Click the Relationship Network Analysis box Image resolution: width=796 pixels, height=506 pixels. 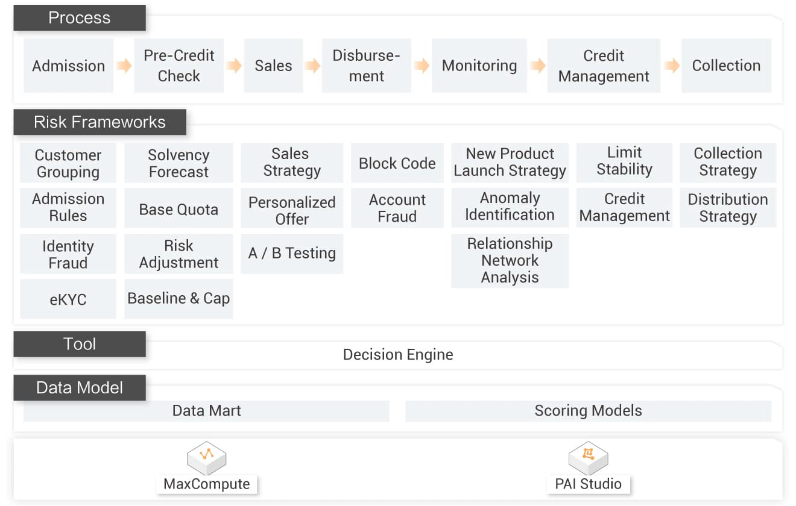510,261
